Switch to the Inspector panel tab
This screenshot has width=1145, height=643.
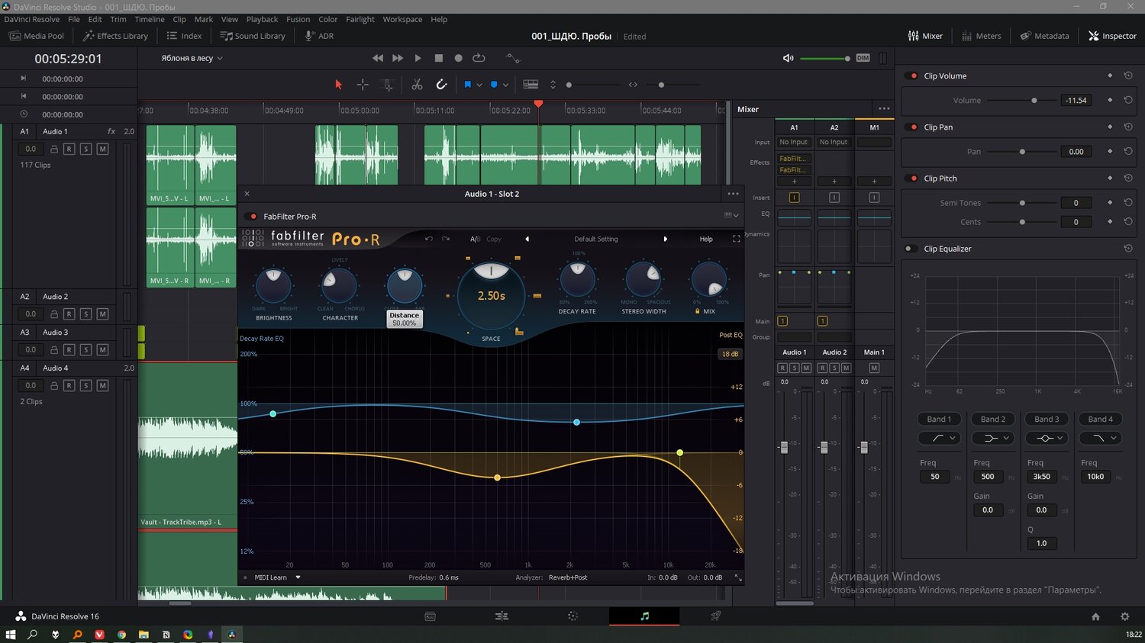(x=1112, y=36)
